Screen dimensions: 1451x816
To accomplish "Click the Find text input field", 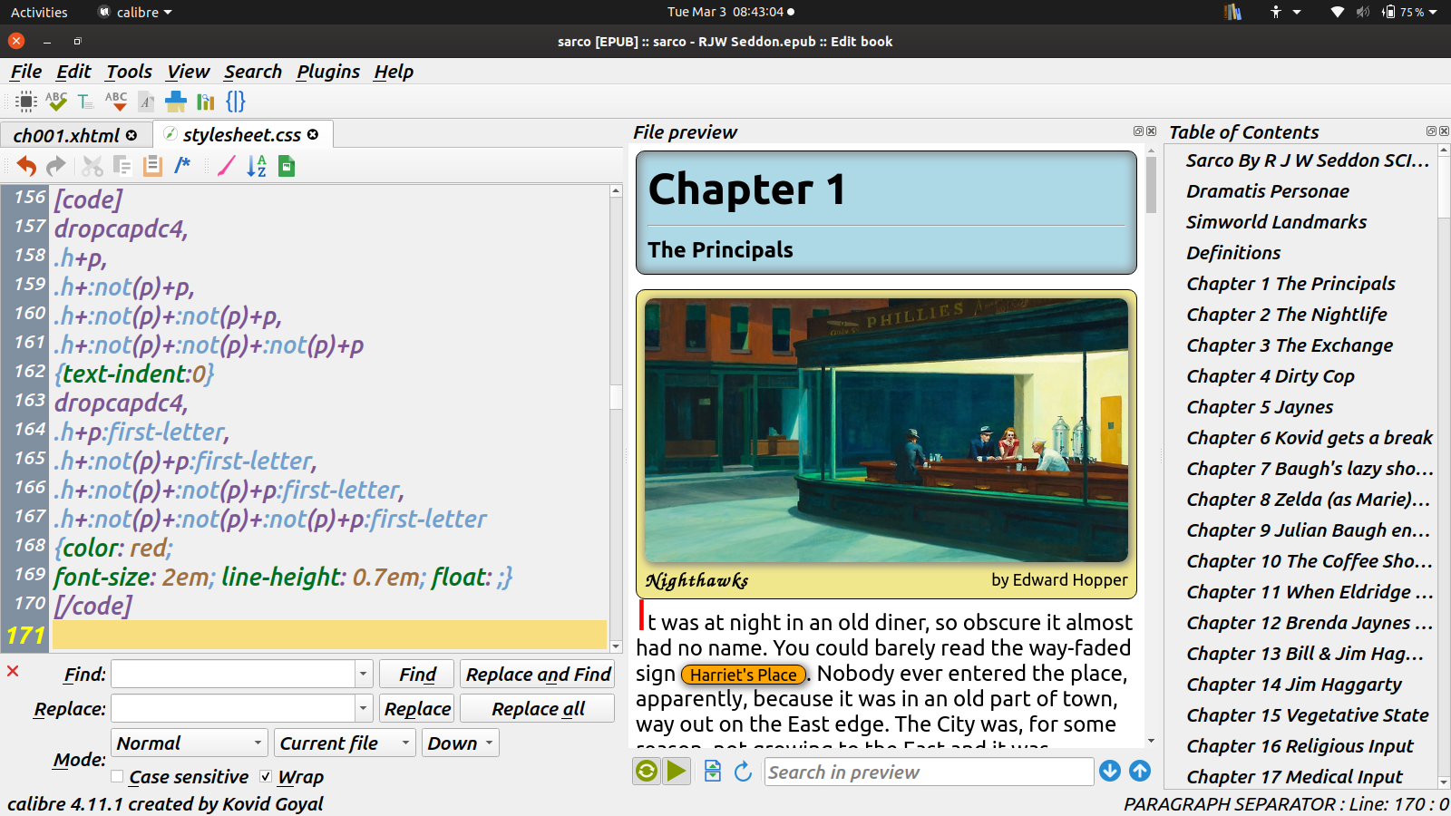I will click(x=233, y=674).
